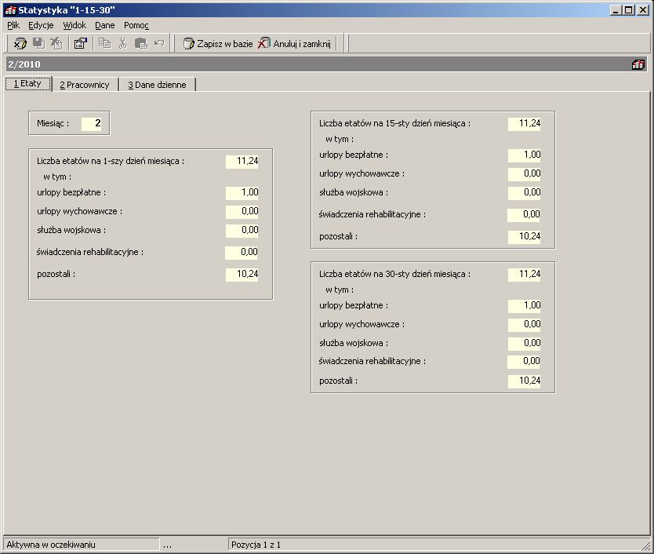Click the Copy toolbar icon
The width and height of the screenshot is (654, 554).
[x=104, y=43]
